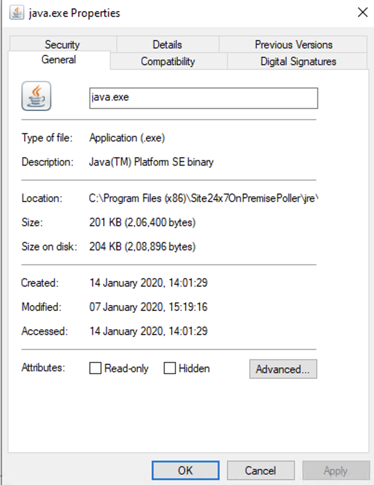The width and height of the screenshot is (374, 485).
Task: Select the General tab
Action: point(59,60)
